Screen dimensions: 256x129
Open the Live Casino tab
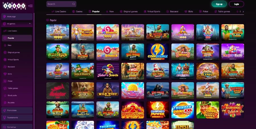(x=59, y=12)
